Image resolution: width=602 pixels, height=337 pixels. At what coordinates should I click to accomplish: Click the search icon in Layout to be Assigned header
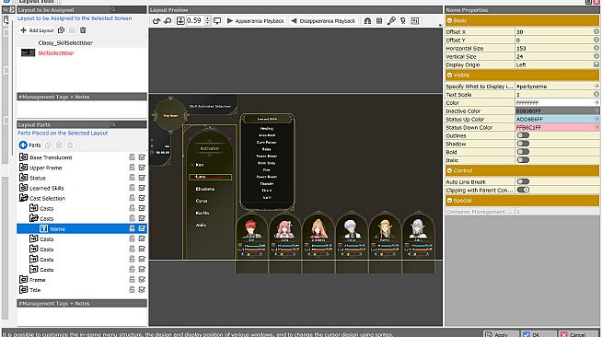click(x=113, y=9)
